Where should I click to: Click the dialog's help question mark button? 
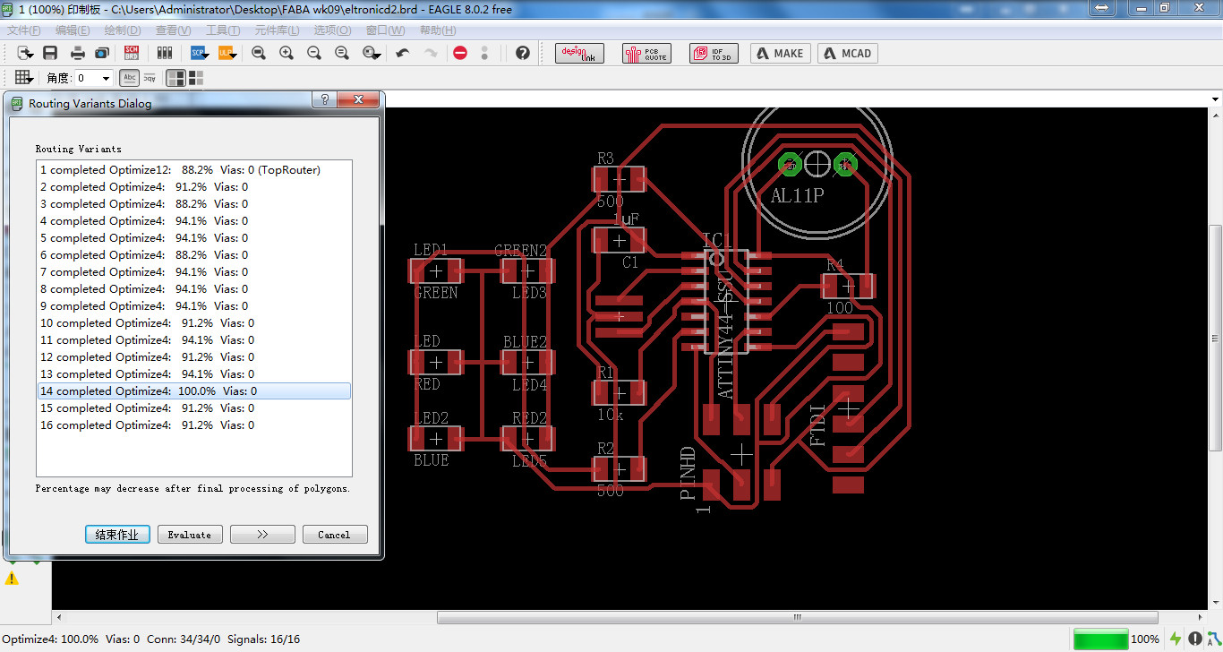pos(325,100)
